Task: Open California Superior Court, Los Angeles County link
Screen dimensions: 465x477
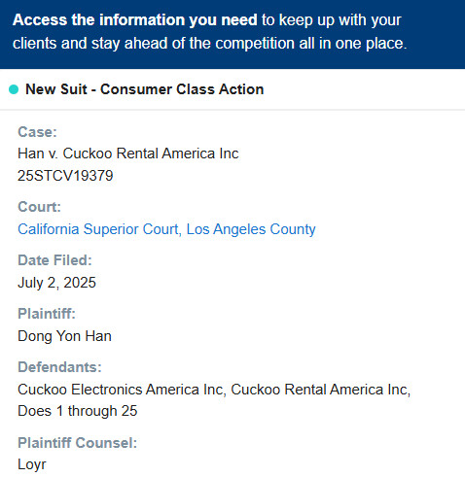Action: tap(166, 229)
